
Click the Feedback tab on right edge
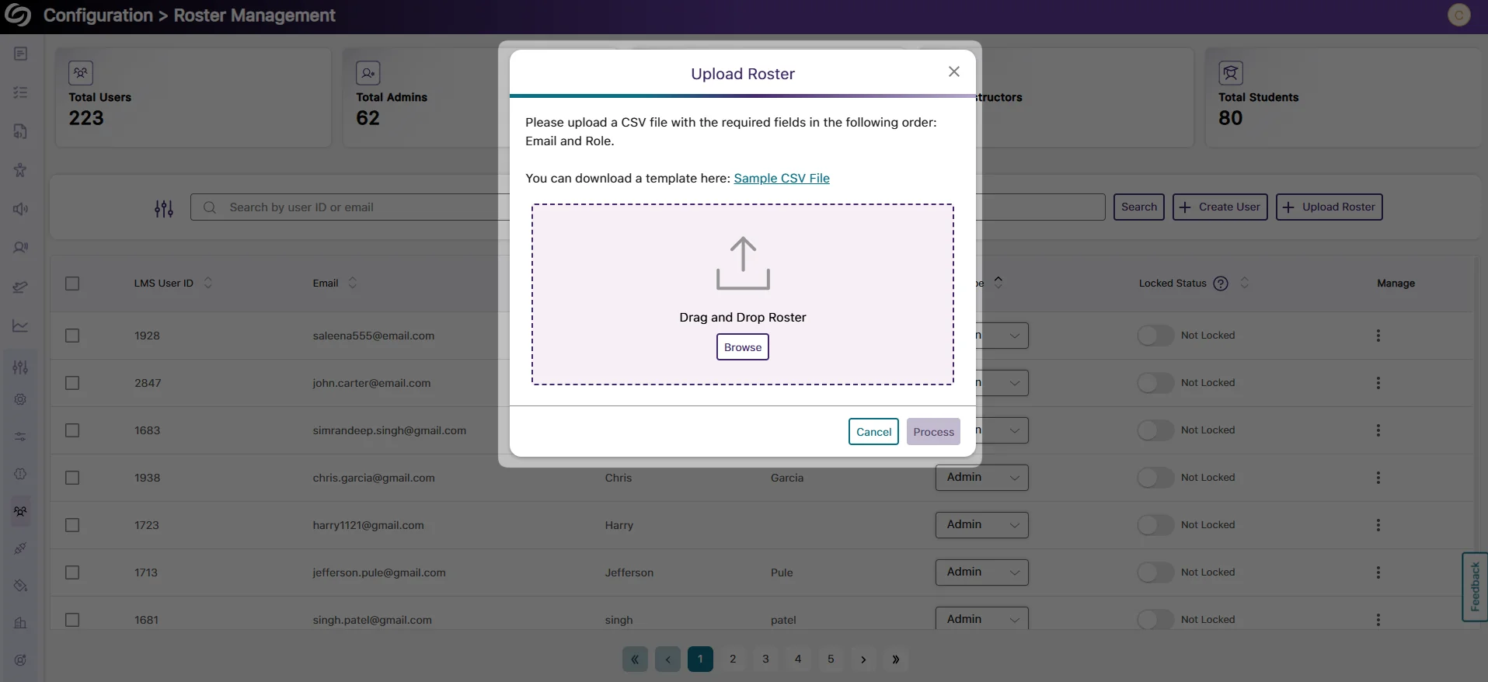pyautogui.click(x=1474, y=586)
